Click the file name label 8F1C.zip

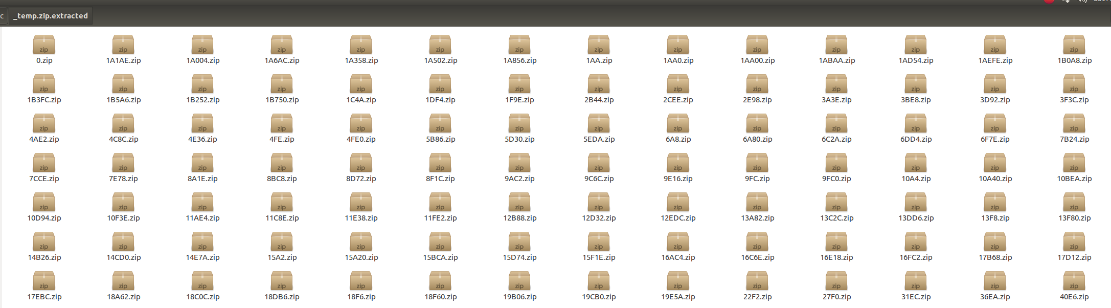point(440,179)
